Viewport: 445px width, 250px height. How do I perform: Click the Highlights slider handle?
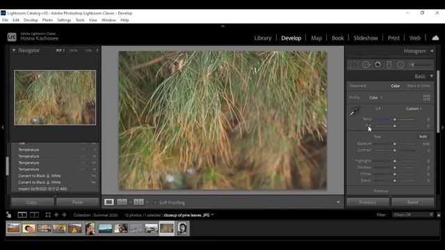pyautogui.click(x=394, y=161)
